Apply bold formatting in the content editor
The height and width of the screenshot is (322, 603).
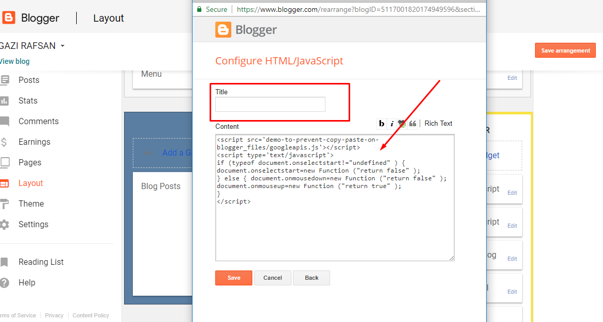pos(381,124)
